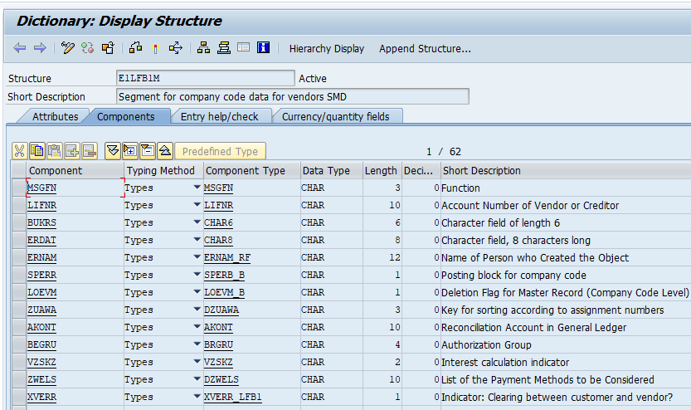Click the Append Structure... button
Image resolution: width=691 pixels, height=410 pixels.
(425, 49)
